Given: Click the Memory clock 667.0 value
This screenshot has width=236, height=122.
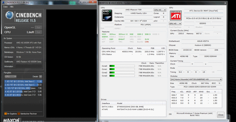Looking at the screenshot, I should [x=199, y=34].
